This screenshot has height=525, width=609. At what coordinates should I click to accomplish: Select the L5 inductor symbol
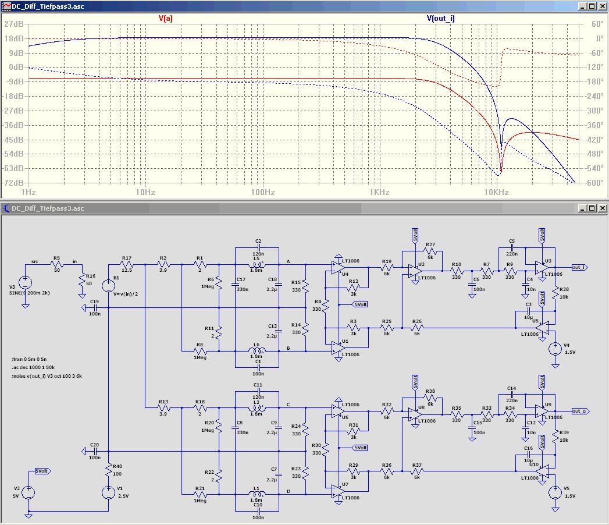coord(256,264)
